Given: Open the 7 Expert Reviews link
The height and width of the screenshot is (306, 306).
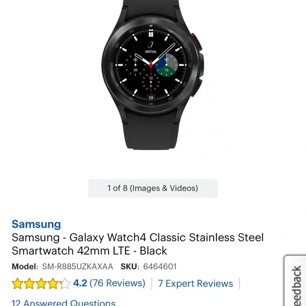Looking at the screenshot, I should click(x=195, y=283).
